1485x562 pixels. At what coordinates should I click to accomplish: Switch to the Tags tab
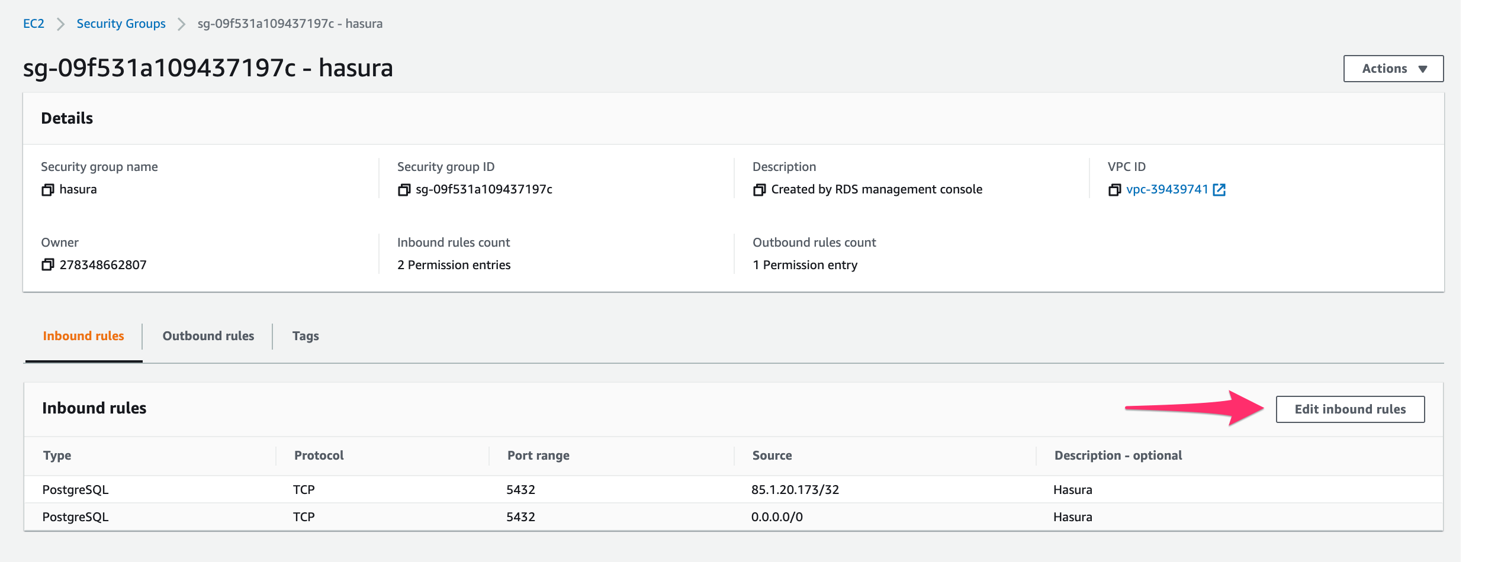pyautogui.click(x=305, y=335)
